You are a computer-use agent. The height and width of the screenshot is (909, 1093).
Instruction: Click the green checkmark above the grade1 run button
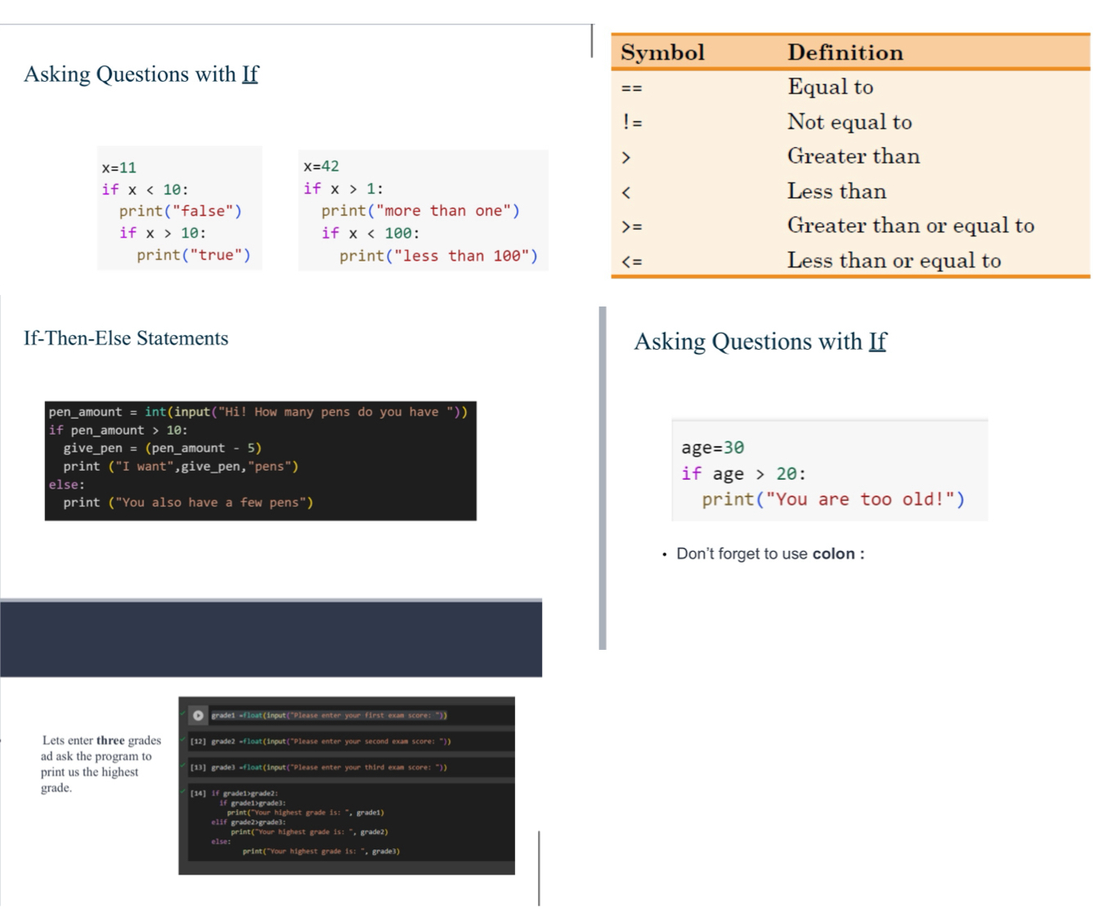181,713
